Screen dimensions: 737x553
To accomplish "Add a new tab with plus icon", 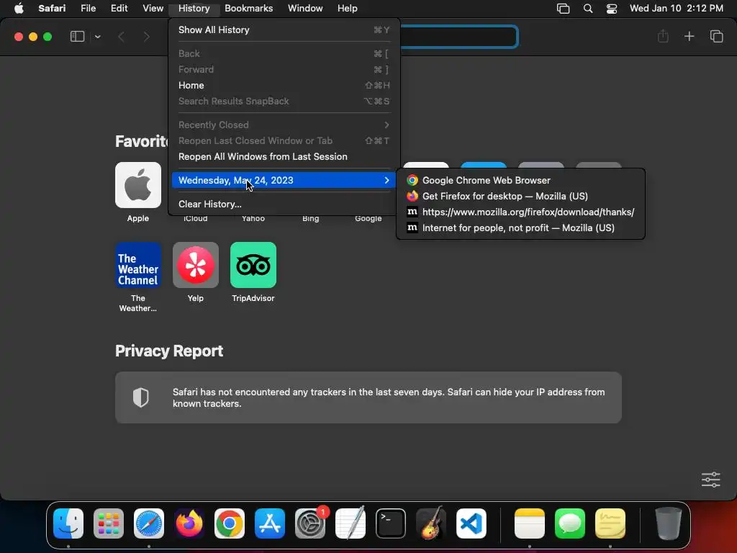I will pos(689,36).
